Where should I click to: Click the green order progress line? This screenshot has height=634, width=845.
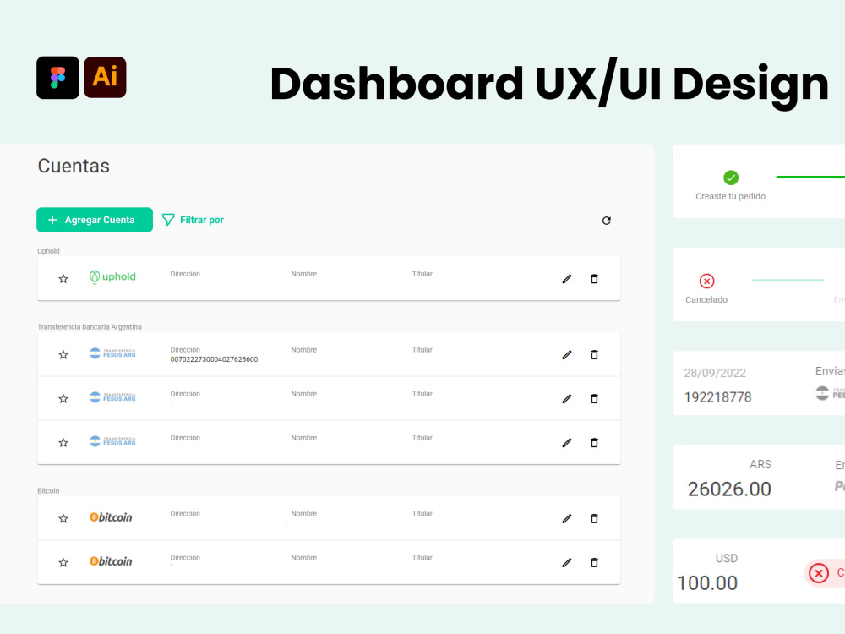810,177
